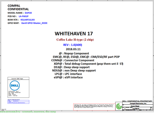This screenshot has width=154, height=113.
Task: Select "Coffee Lake H-type (2 chip)" subtitle
Action: [x=75, y=40]
